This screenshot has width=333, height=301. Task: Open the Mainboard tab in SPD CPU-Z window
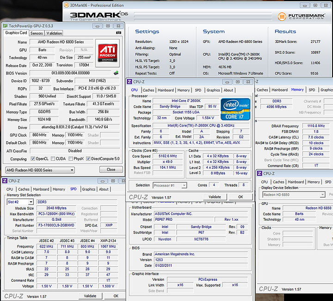coord(41,189)
